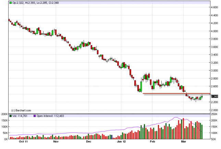
Task: Click the 2.200 price axis label
Action: (214, 102)
